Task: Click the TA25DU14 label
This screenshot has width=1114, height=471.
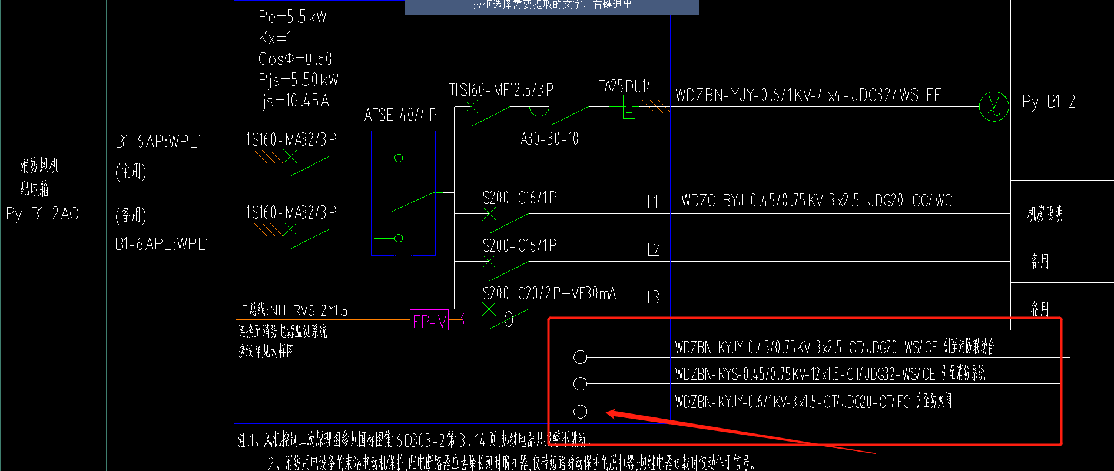Action: tap(625, 86)
